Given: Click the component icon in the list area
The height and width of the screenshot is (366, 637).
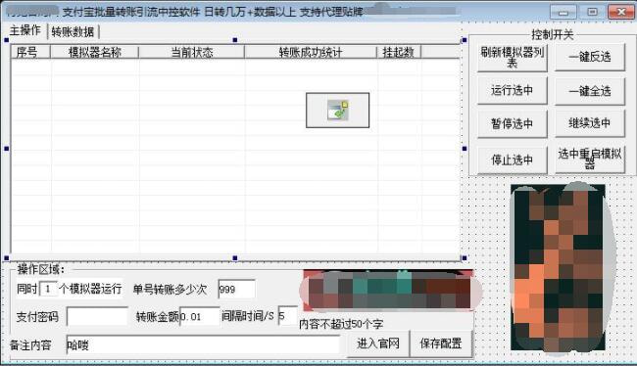Looking at the screenshot, I should point(337,111).
